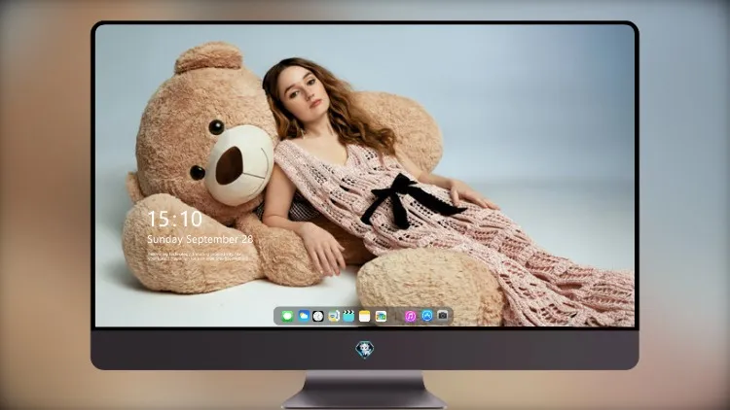Screen dimensions: 730x410
Task: Launch the pink iTunes Music app
Action: click(410, 317)
